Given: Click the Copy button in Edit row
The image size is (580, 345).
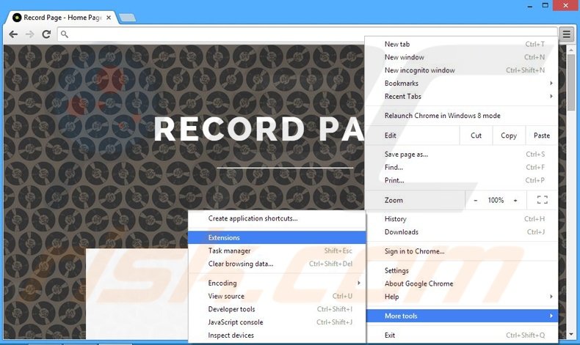Looking at the screenshot, I should coord(509,136).
